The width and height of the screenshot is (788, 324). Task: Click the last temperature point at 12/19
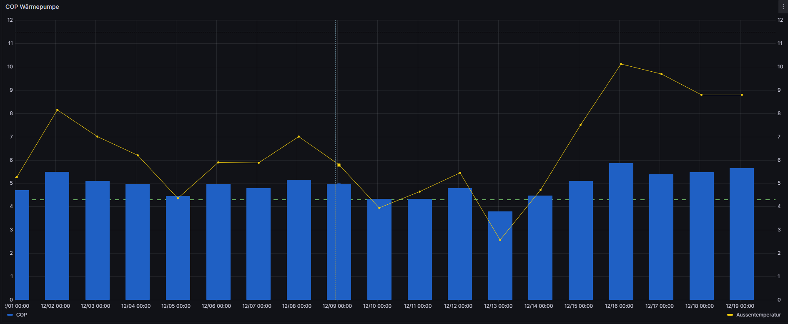click(742, 95)
